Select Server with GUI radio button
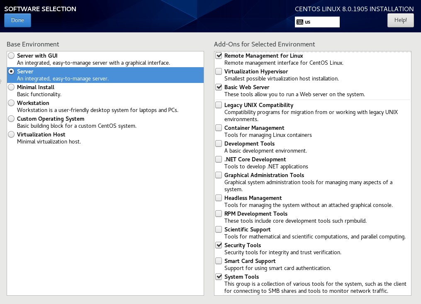421x304 pixels. coord(11,56)
